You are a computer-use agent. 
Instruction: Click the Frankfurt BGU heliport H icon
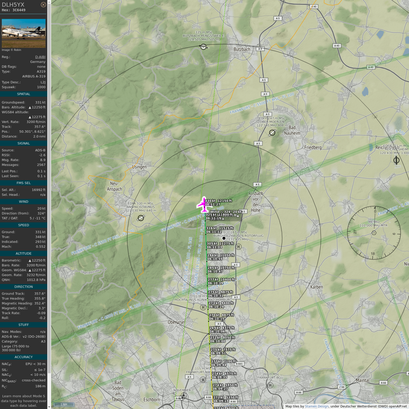270,385
